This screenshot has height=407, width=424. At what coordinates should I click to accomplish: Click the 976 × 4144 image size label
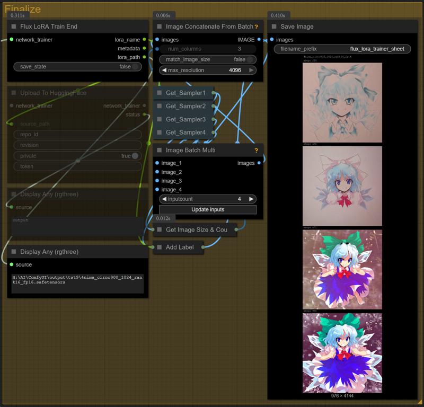pos(342,396)
